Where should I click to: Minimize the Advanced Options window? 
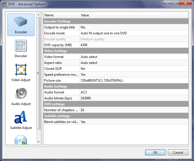pyautogui.click(x=167, y=3)
